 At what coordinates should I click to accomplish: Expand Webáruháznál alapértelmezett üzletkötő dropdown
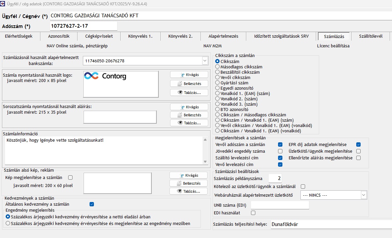364,195
